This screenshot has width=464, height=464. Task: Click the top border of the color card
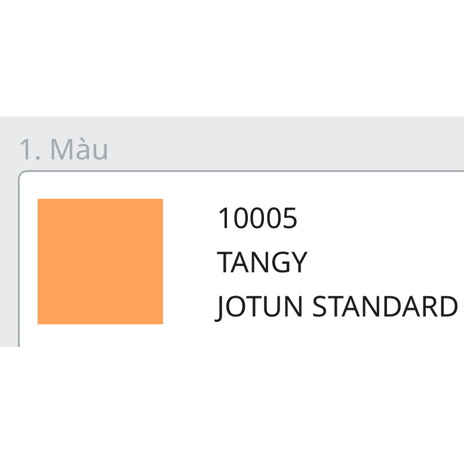coord(239,172)
